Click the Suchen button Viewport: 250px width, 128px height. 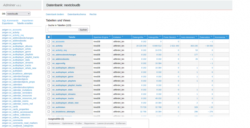point(83,30)
